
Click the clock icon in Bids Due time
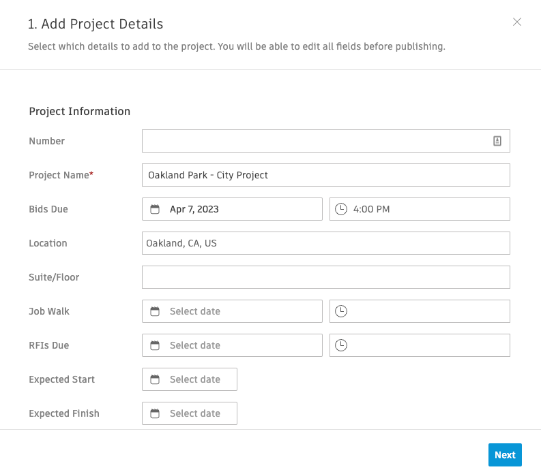[341, 209]
